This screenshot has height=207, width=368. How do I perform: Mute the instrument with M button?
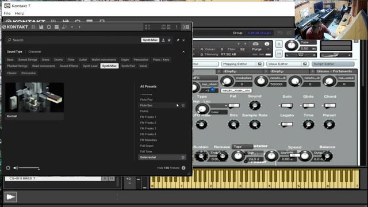(x=279, y=53)
